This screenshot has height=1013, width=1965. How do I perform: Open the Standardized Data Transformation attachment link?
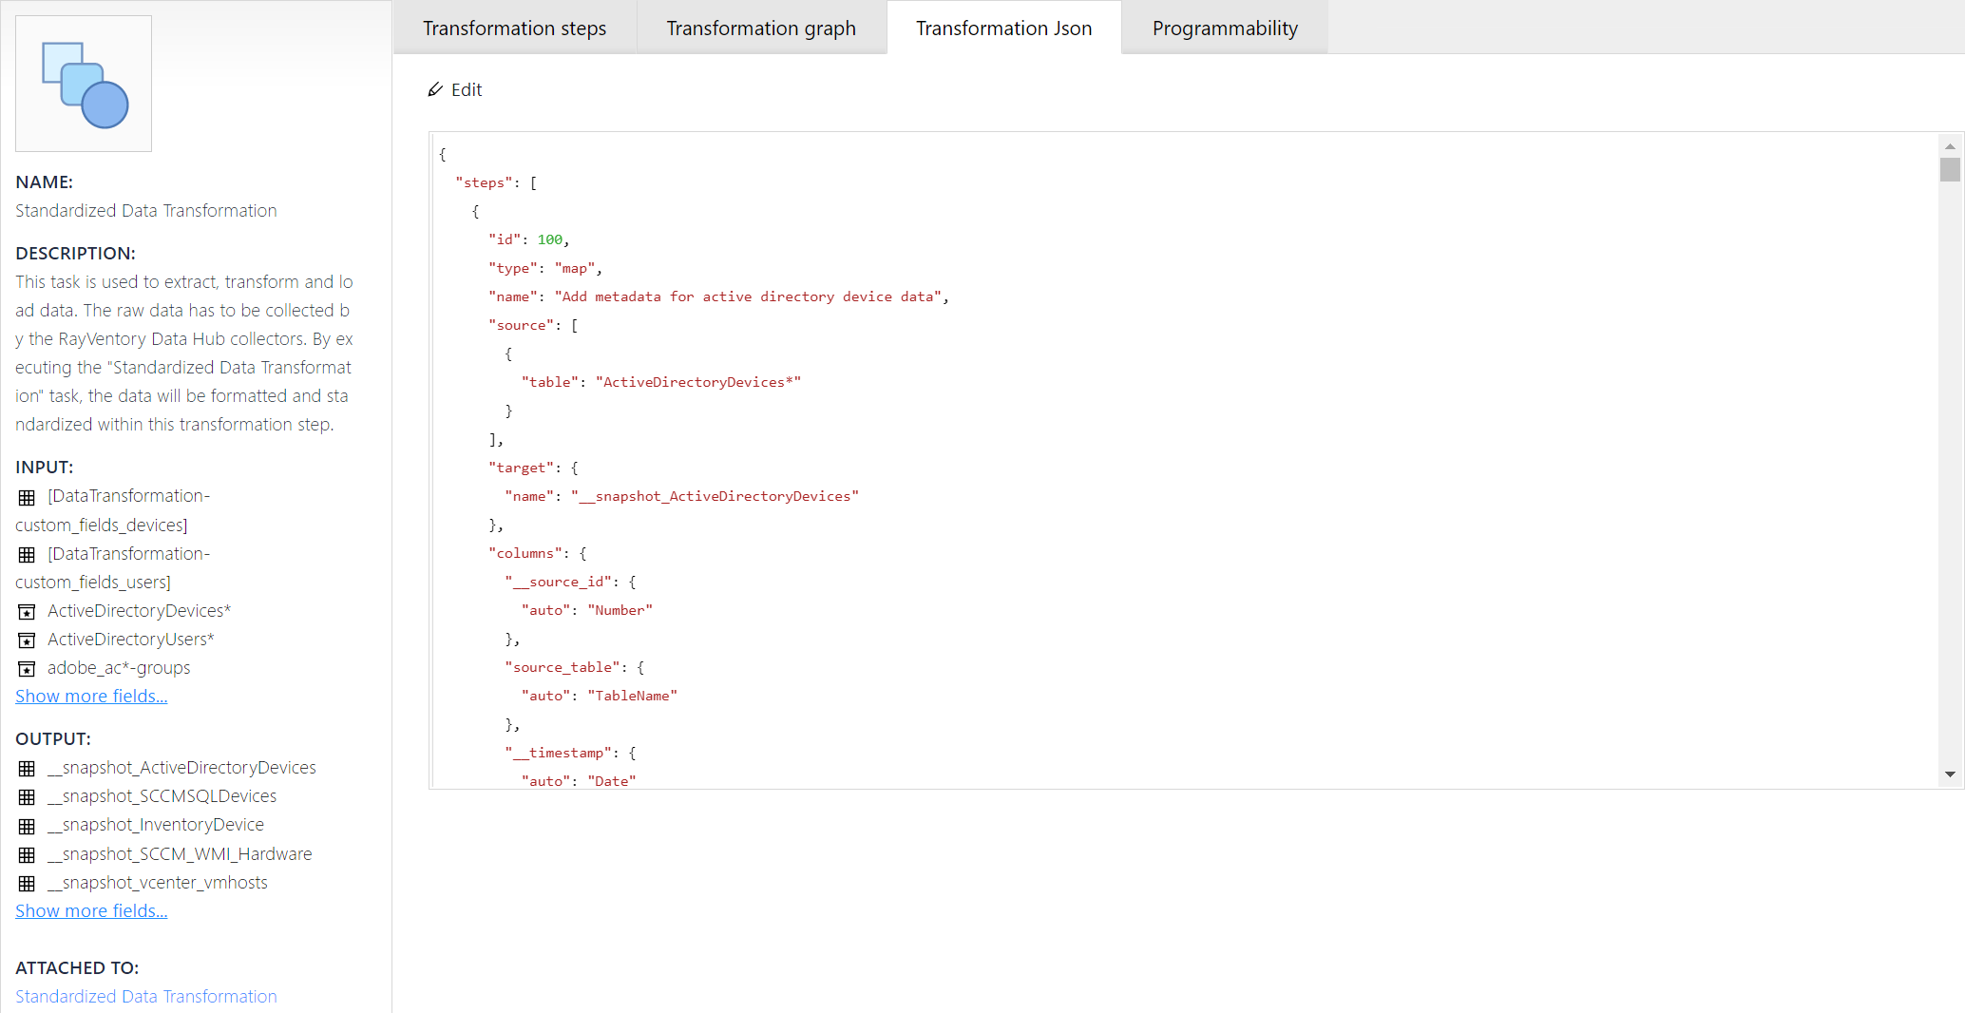(145, 996)
